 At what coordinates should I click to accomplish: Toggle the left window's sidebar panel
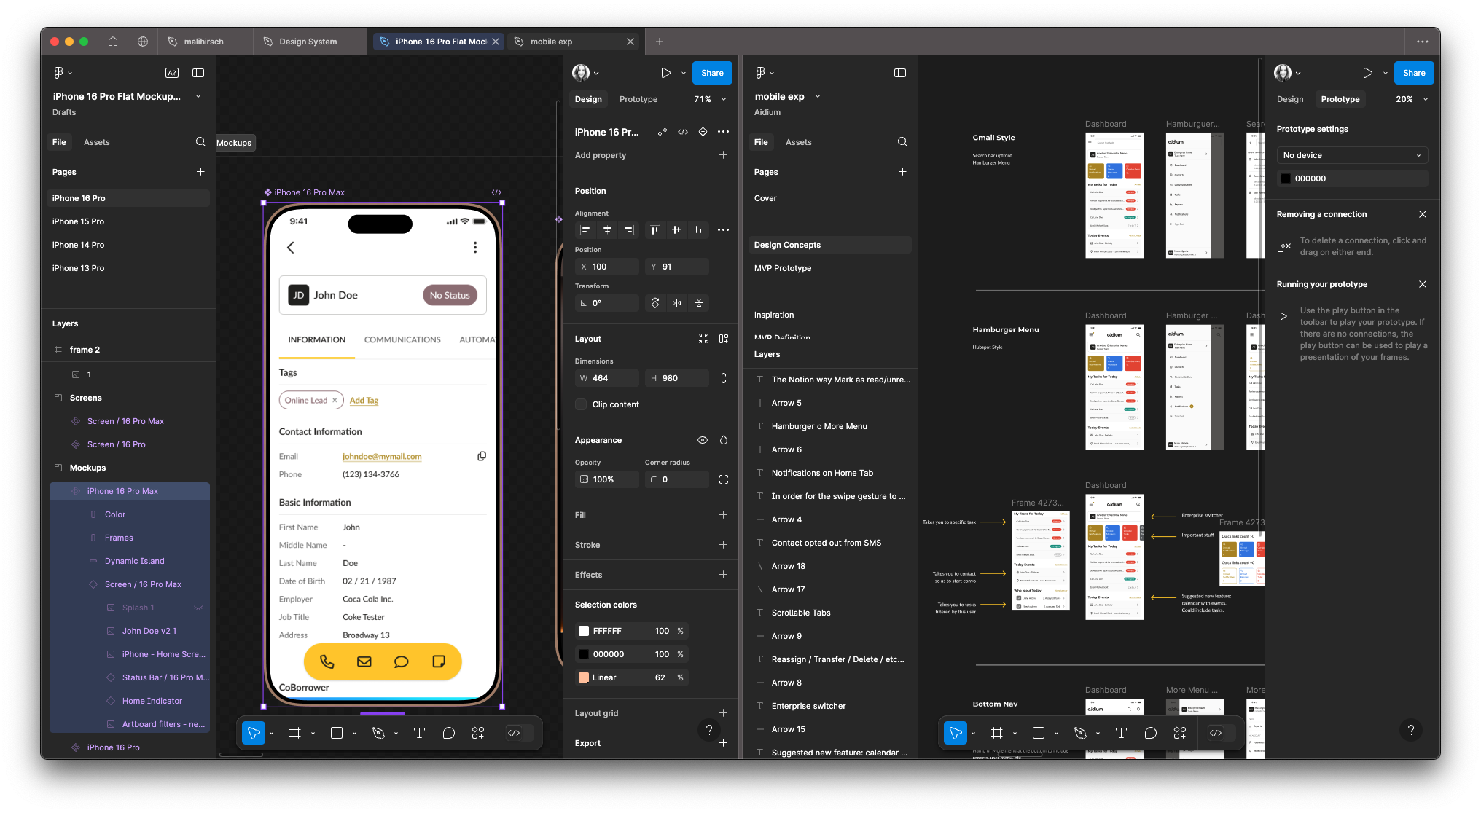[198, 73]
